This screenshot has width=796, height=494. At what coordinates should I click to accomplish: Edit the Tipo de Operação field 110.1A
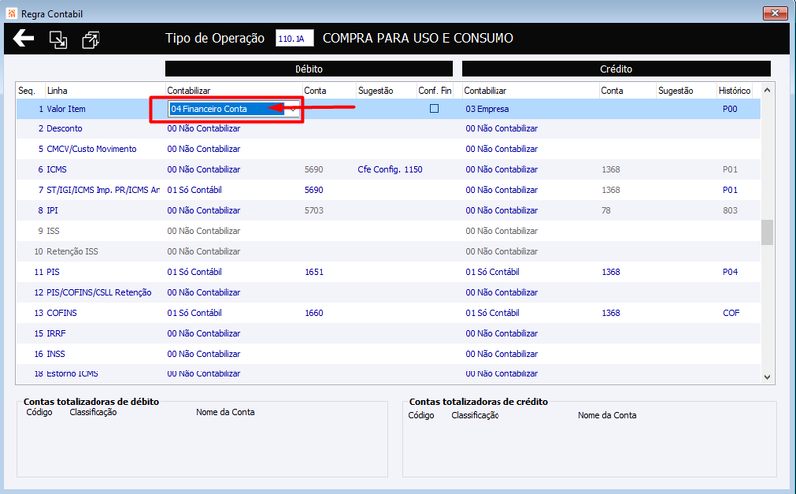[295, 38]
